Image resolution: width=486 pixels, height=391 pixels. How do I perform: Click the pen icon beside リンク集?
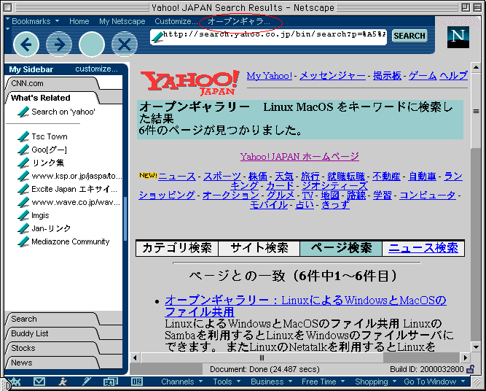[x=23, y=163]
